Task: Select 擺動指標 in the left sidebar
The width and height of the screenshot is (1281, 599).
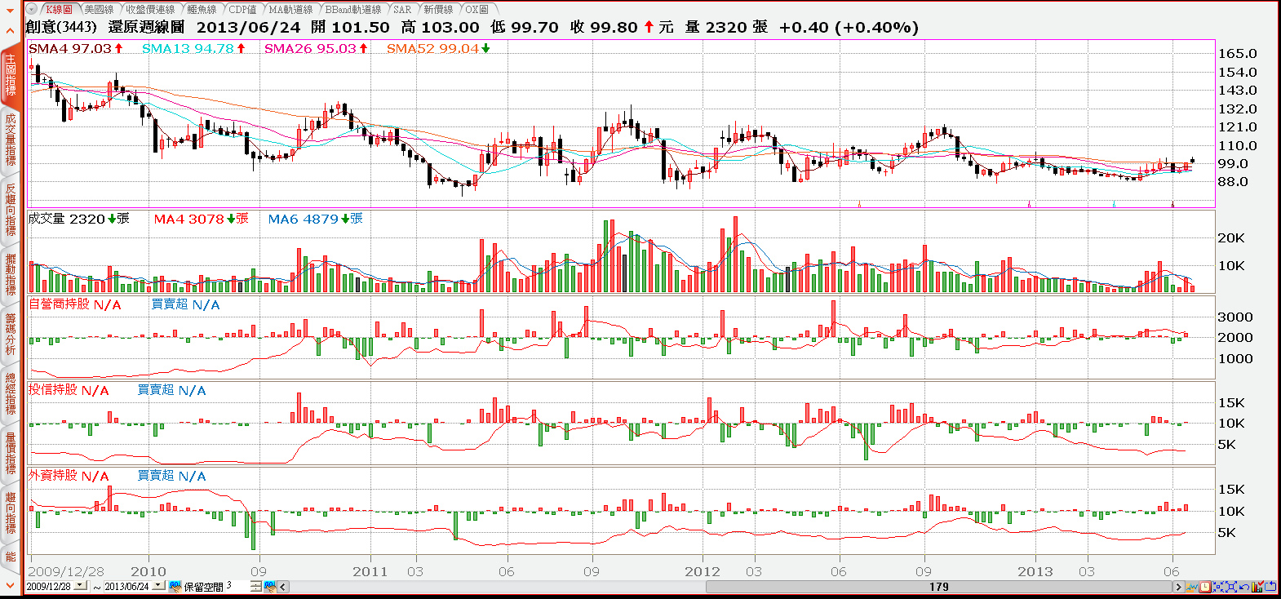Action: pyautogui.click(x=10, y=274)
